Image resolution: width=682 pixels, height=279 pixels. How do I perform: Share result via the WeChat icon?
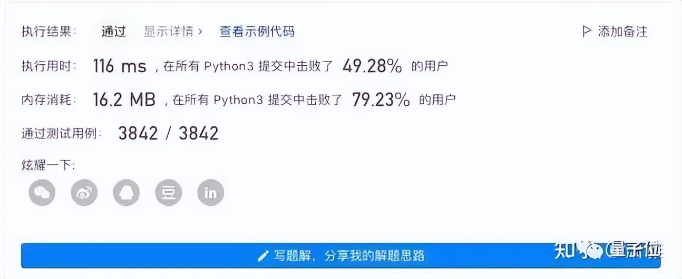coord(42,193)
